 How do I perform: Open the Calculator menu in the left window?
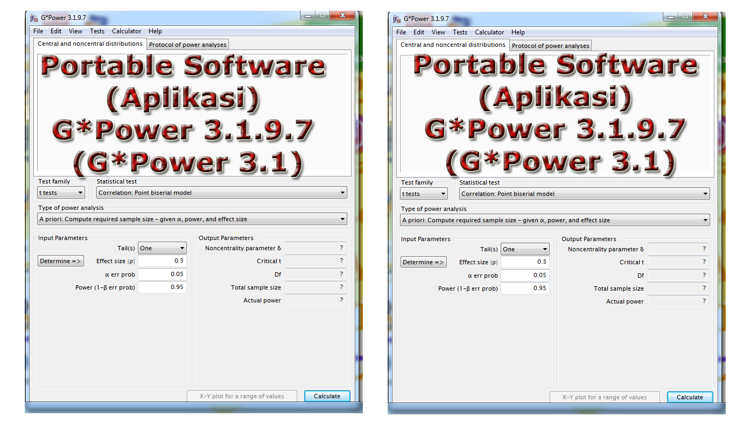tap(127, 31)
